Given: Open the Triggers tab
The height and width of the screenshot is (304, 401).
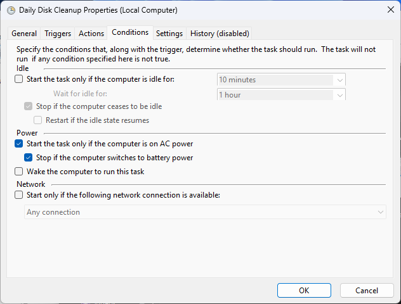Looking at the screenshot, I should pyautogui.click(x=58, y=34).
